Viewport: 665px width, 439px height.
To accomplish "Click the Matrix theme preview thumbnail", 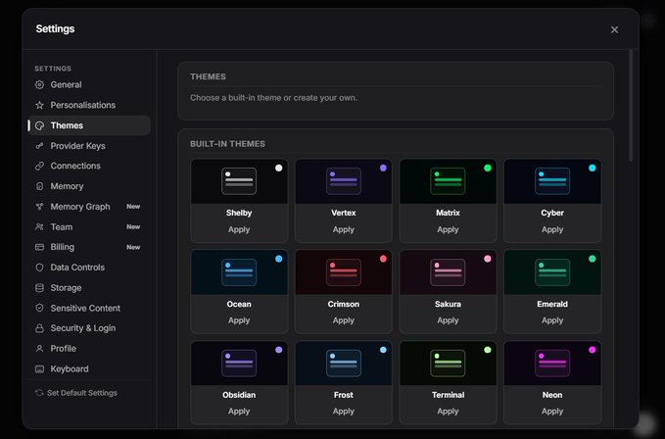I will pos(448,181).
